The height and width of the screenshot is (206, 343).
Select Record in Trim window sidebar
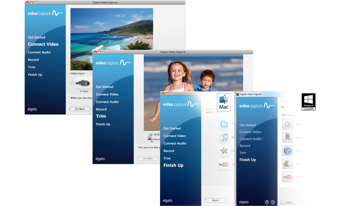click(101, 109)
